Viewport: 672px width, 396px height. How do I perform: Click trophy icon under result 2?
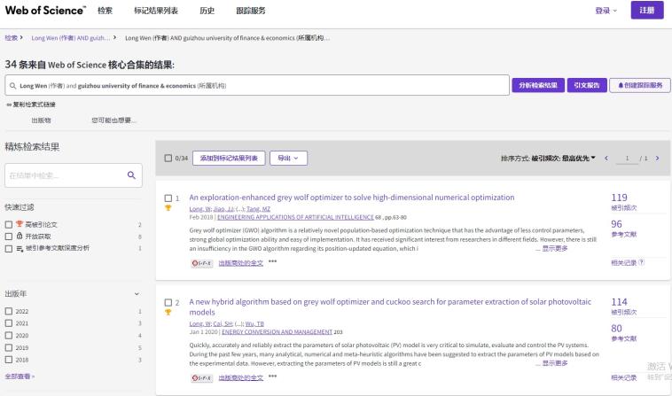pyautogui.click(x=168, y=312)
